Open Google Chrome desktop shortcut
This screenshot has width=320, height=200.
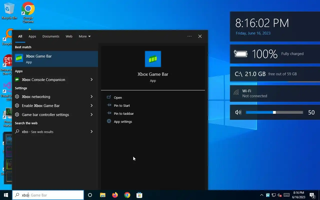(x=28, y=12)
